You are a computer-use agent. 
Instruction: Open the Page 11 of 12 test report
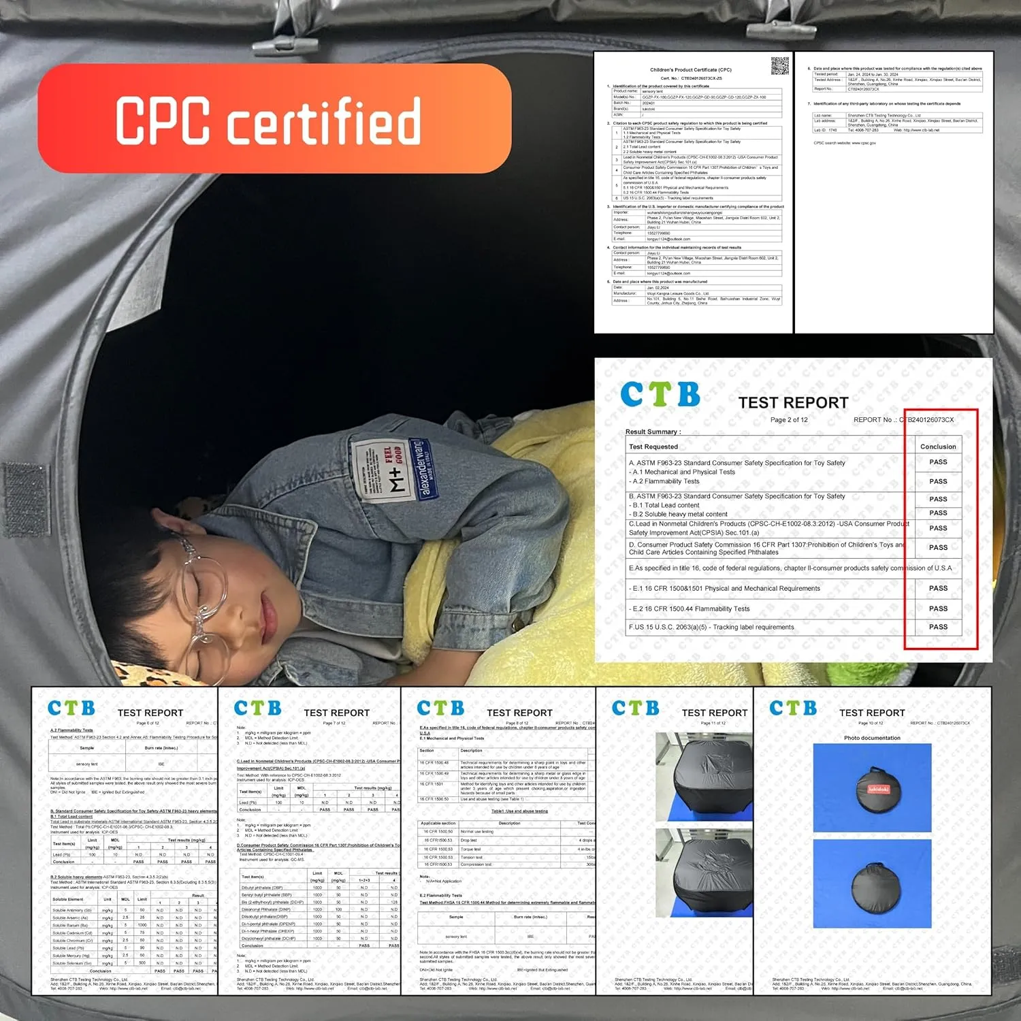[675, 841]
